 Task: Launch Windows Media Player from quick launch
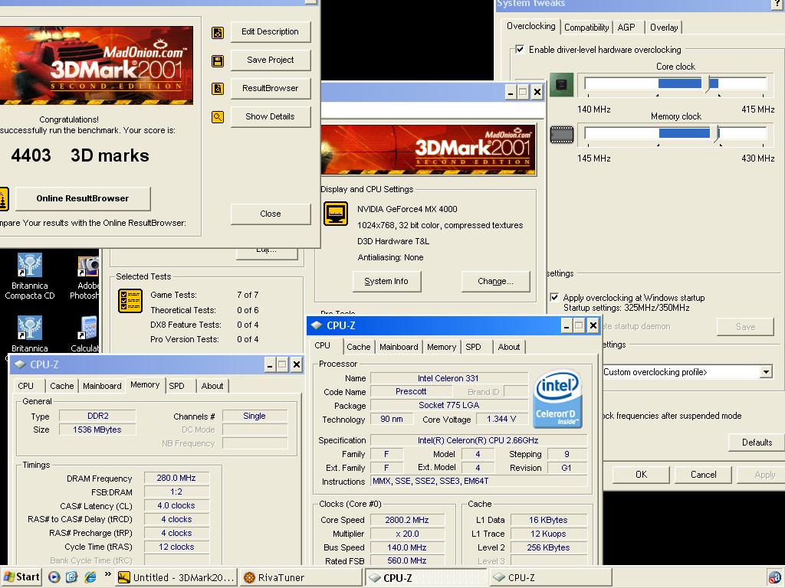coord(54,577)
